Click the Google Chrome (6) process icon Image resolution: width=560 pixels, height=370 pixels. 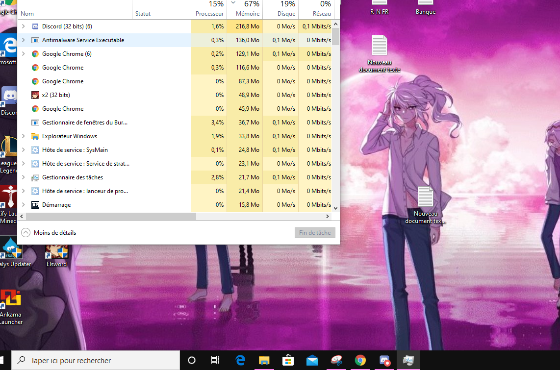coord(35,54)
